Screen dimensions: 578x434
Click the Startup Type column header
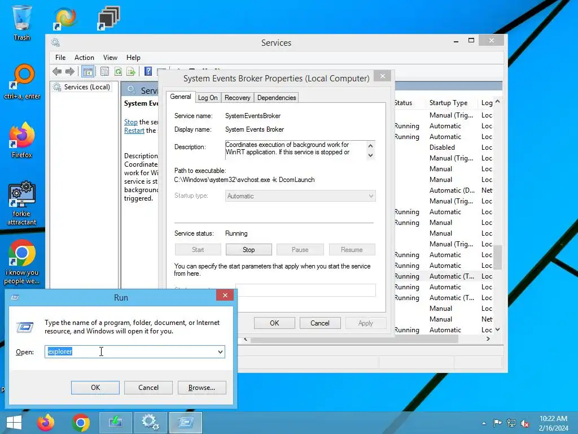click(448, 103)
